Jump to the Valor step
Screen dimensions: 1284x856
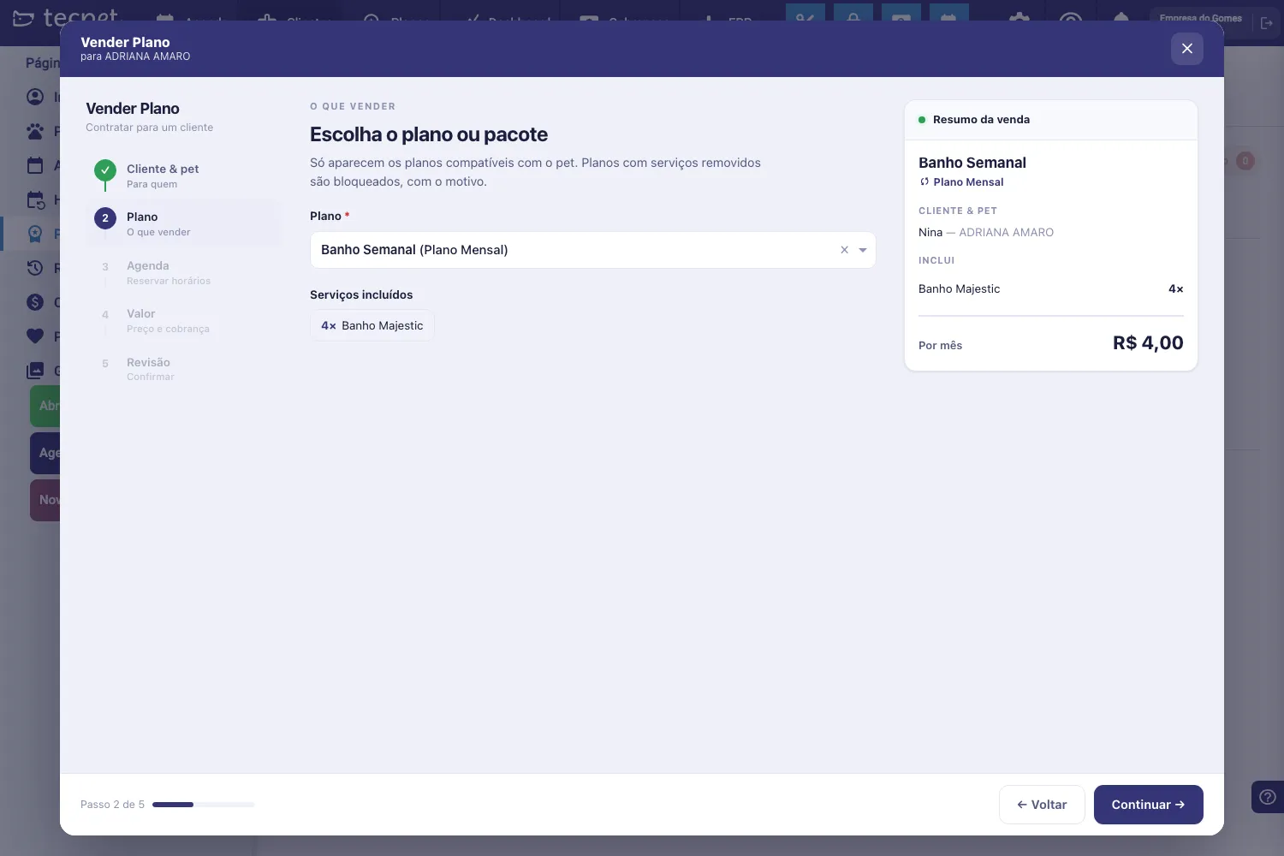point(181,320)
